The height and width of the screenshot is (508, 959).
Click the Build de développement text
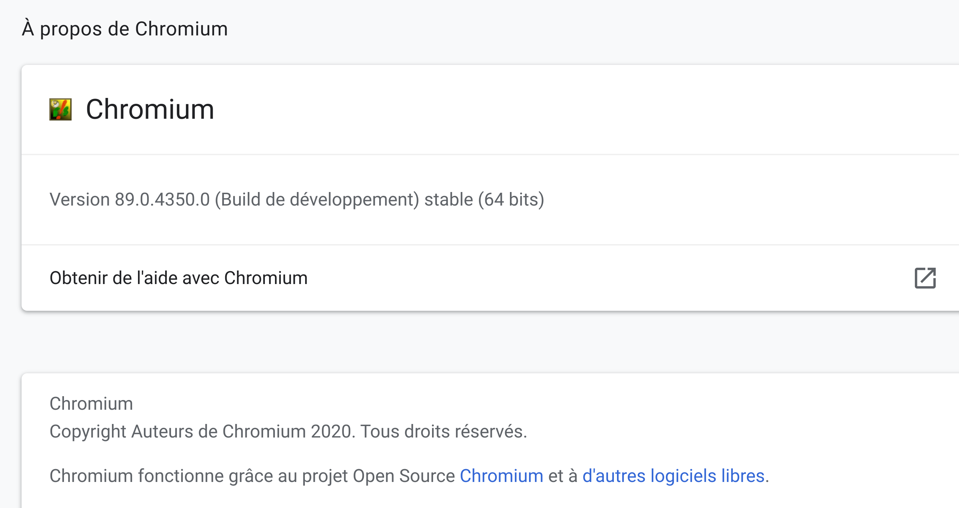point(317,199)
